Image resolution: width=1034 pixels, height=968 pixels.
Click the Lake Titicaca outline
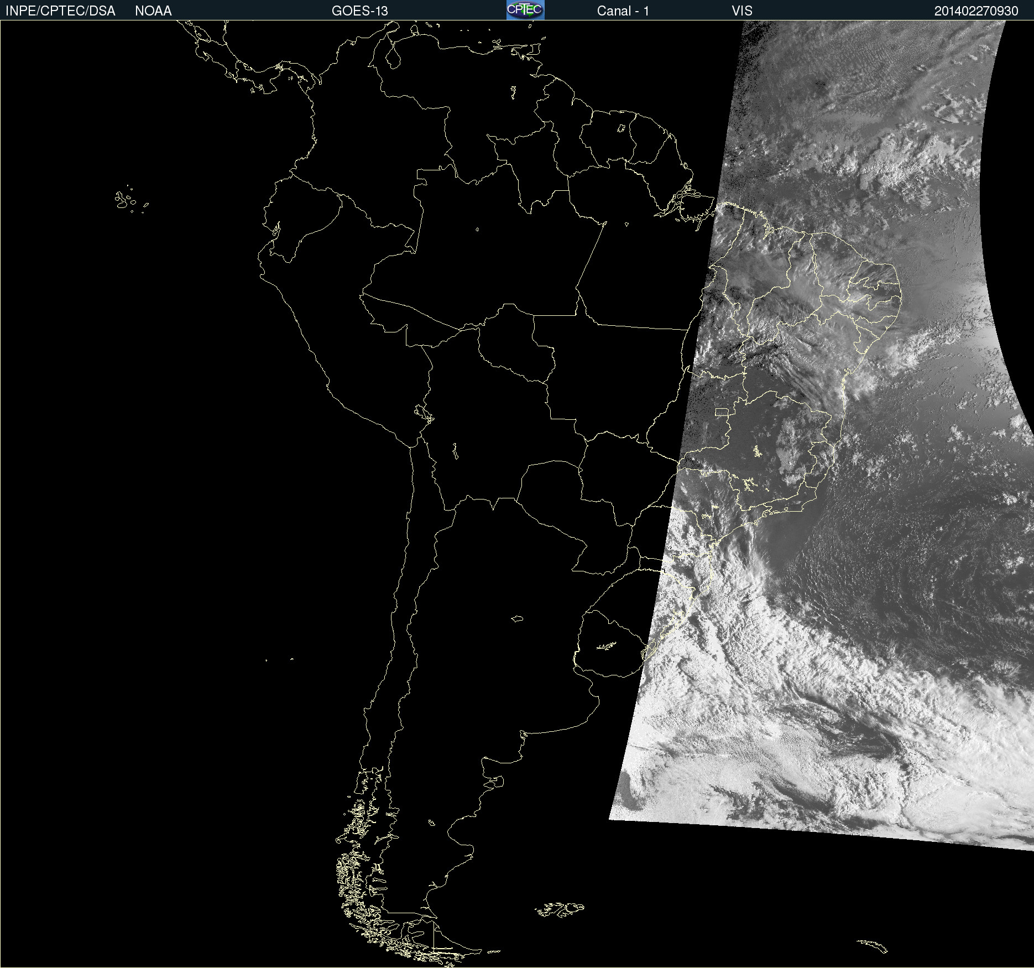point(424,413)
